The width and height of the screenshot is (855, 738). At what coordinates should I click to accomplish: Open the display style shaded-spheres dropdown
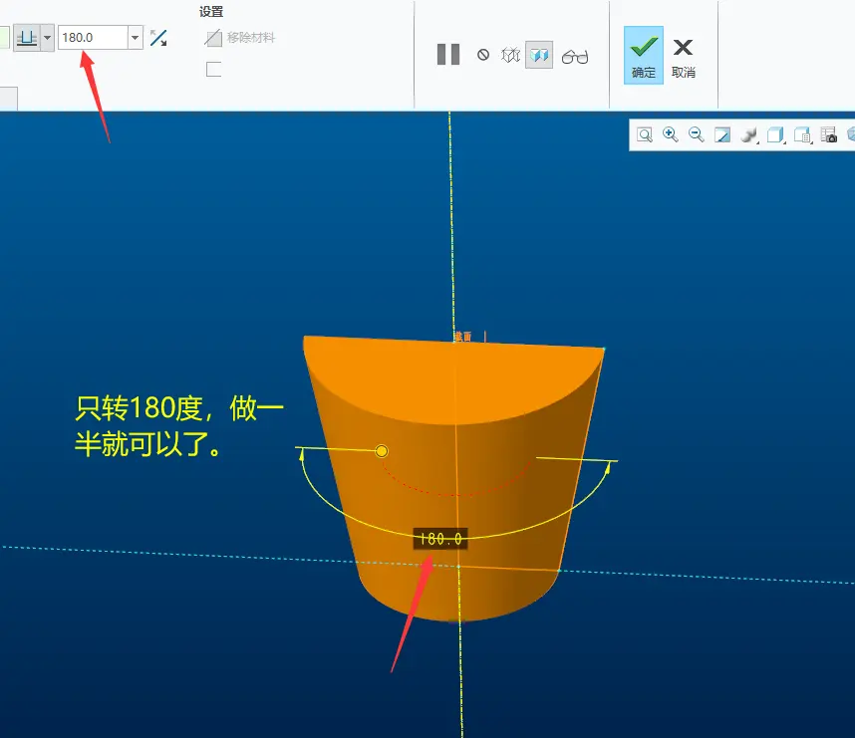749,135
